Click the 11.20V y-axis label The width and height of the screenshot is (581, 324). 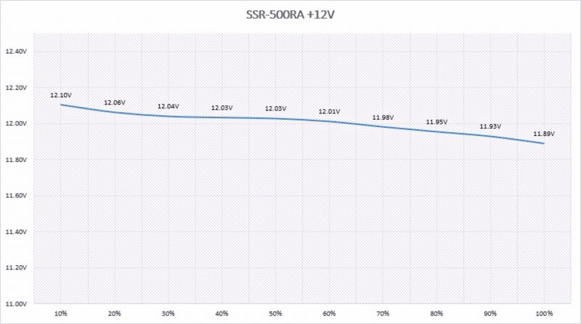[x=16, y=267]
